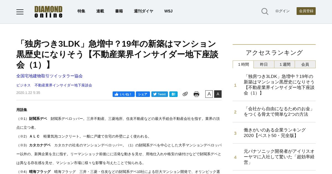
Task: Open the search magnifier icon
Action: [x=265, y=11]
